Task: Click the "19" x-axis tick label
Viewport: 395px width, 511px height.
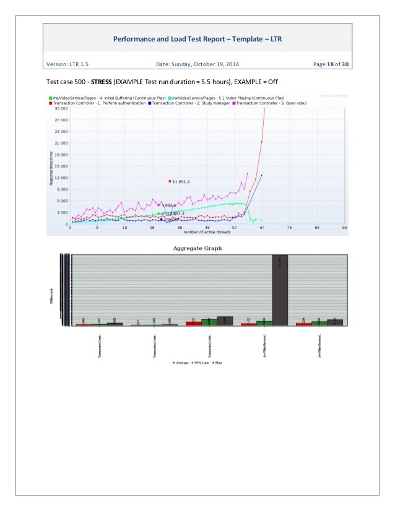Action: tap(124, 228)
